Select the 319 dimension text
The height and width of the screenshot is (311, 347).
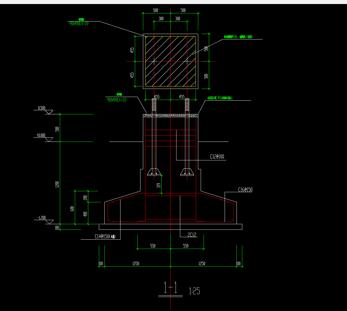coord(158,186)
